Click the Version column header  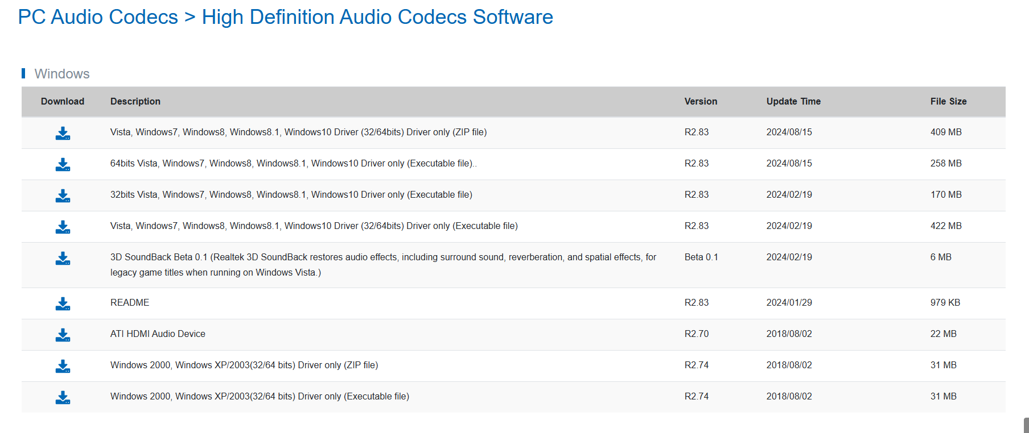click(x=701, y=101)
